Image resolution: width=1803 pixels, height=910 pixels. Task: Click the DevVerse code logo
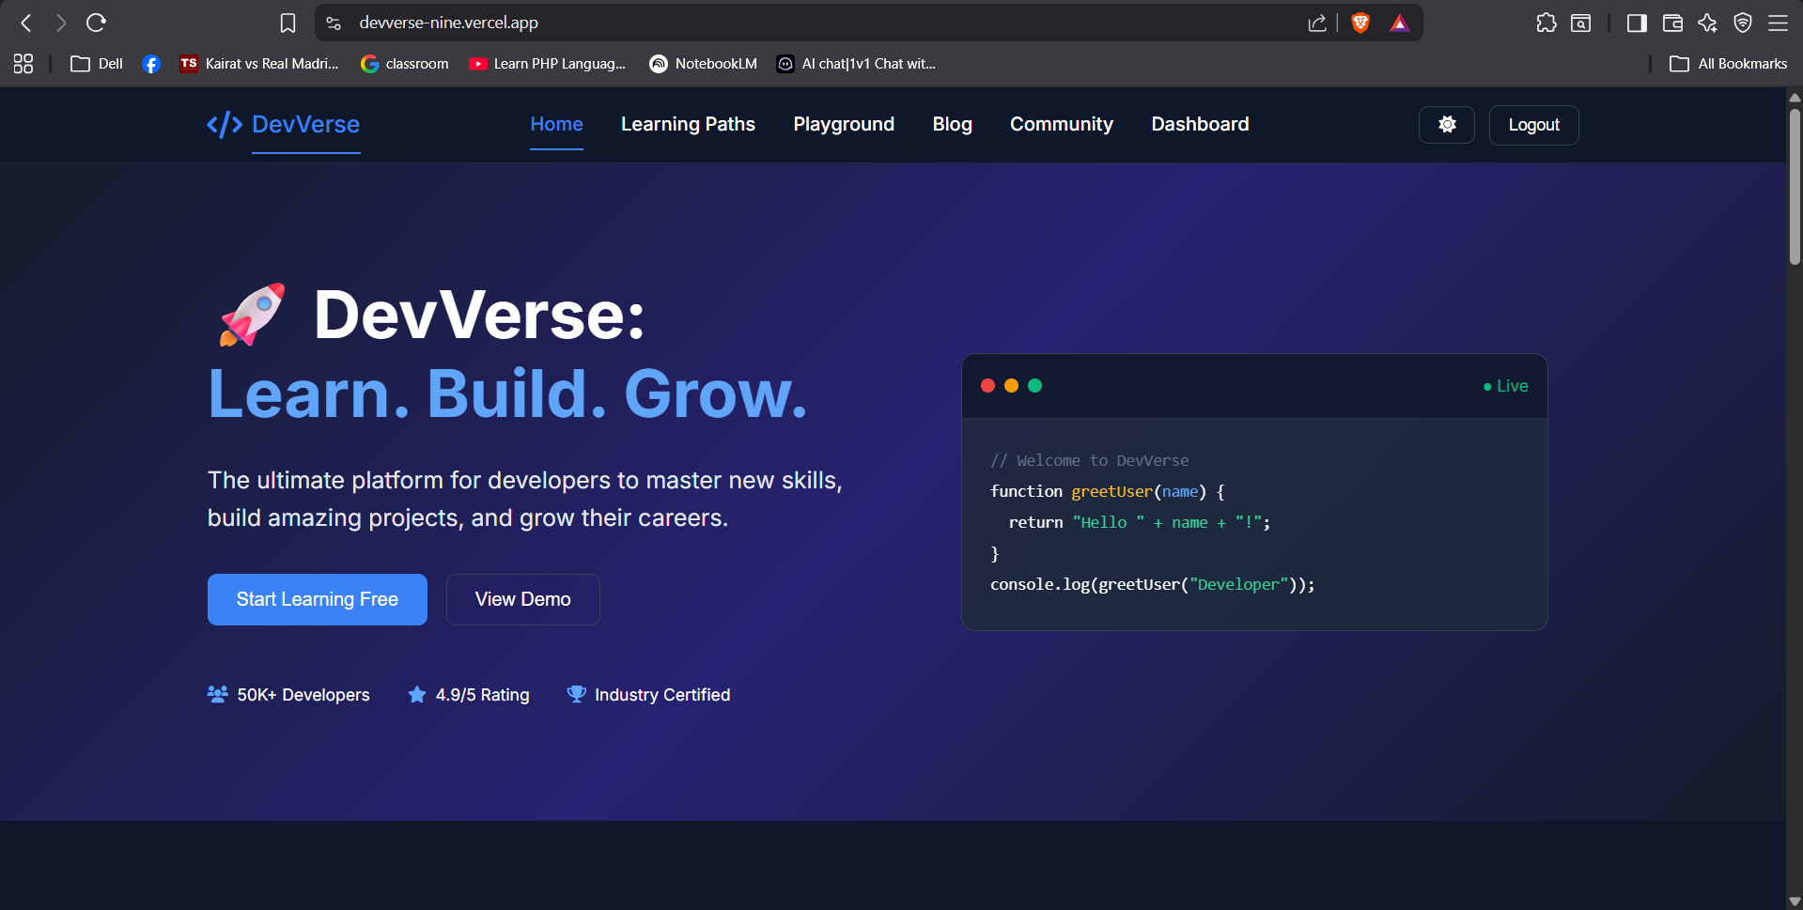(224, 124)
